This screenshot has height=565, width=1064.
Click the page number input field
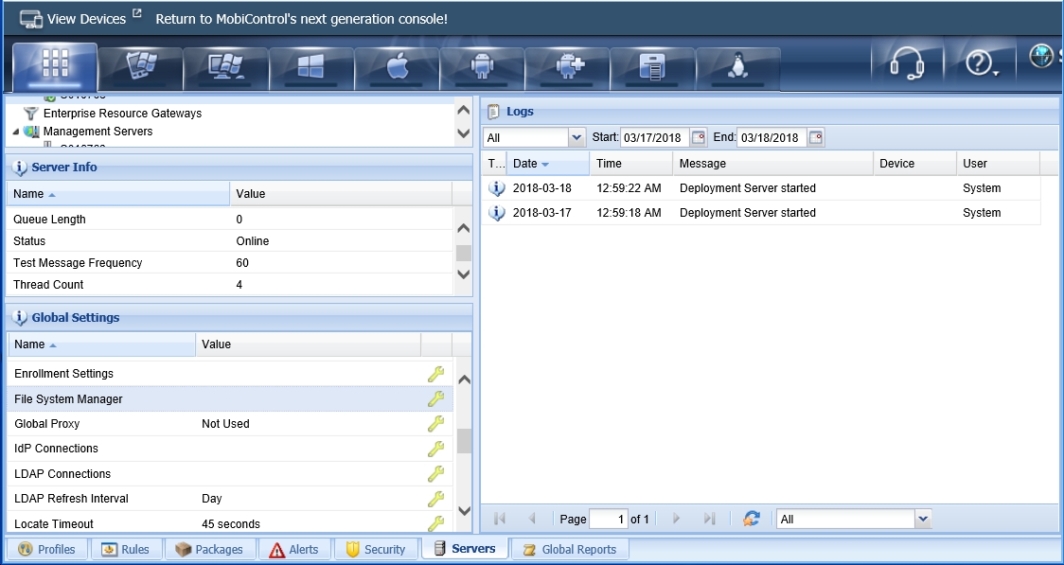point(609,519)
